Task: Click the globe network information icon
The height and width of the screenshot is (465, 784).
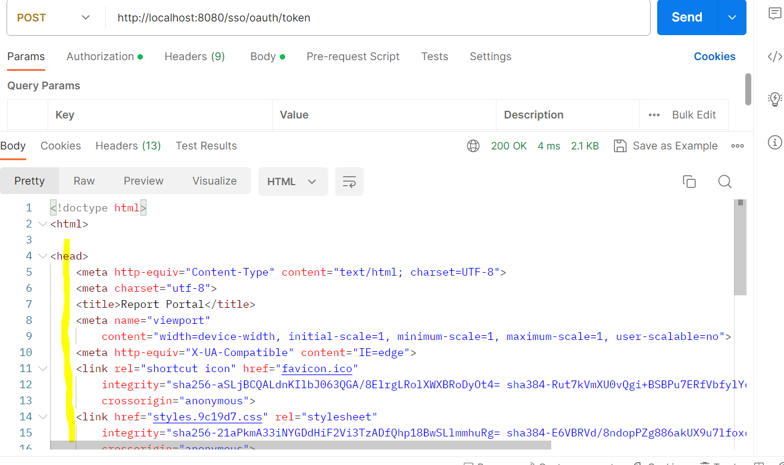Action: click(473, 145)
